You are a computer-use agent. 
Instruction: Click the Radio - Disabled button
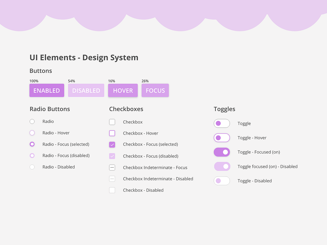(x=32, y=167)
